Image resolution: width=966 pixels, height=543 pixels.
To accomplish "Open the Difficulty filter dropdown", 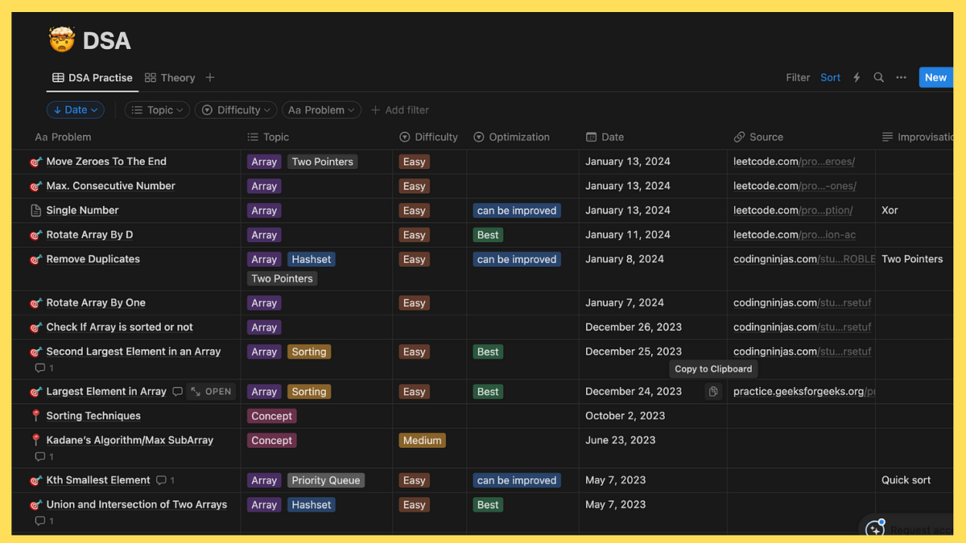I will click(235, 109).
